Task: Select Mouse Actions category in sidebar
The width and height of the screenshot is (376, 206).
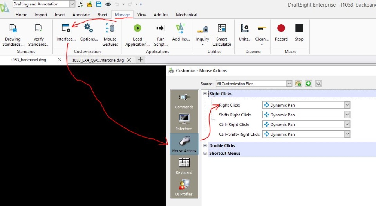Action: click(184, 144)
